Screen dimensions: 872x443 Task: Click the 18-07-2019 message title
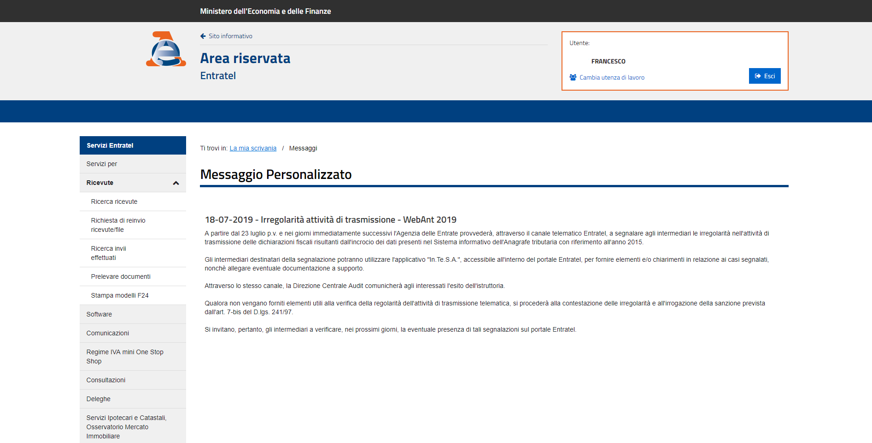pyautogui.click(x=331, y=219)
